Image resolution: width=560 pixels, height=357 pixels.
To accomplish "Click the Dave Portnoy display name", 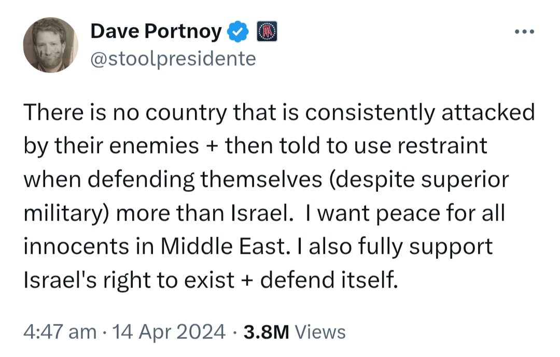I will (x=156, y=32).
